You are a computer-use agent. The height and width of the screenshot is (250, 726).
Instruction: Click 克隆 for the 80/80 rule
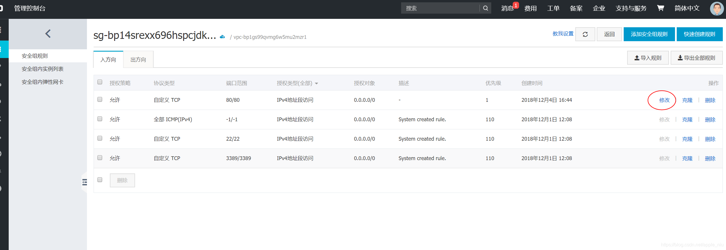click(x=687, y=100)
